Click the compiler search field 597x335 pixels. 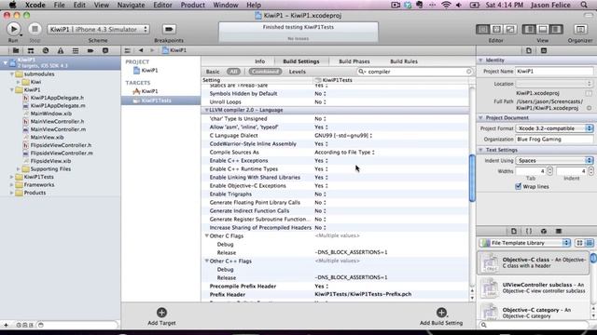click(x=414, y=72)
